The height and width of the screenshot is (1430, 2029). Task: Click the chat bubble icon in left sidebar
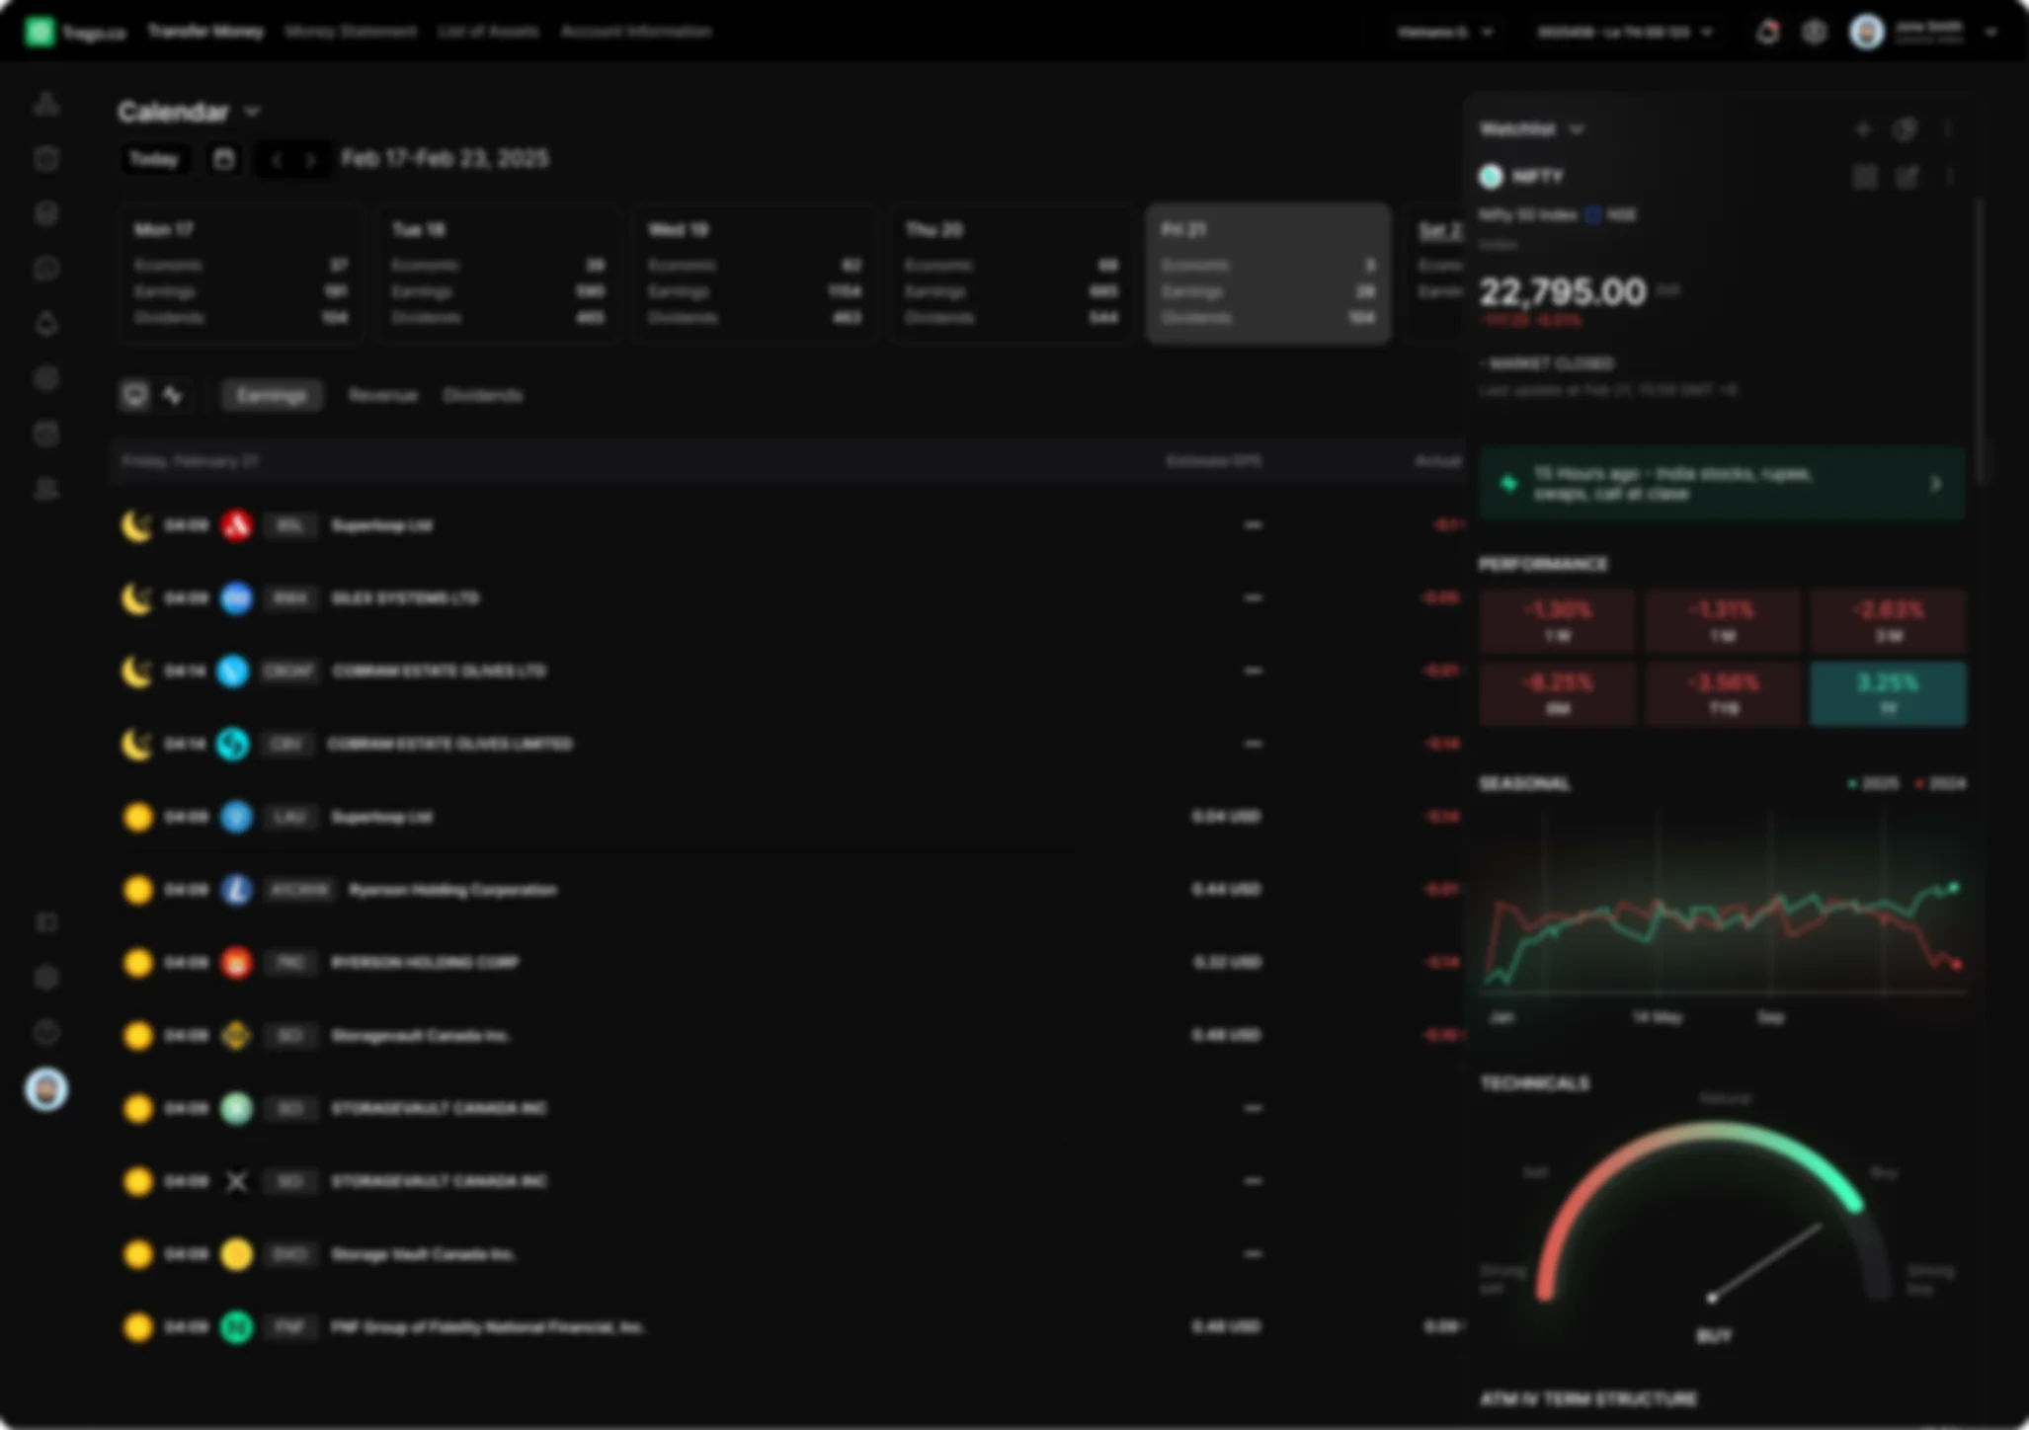(46, 268)
